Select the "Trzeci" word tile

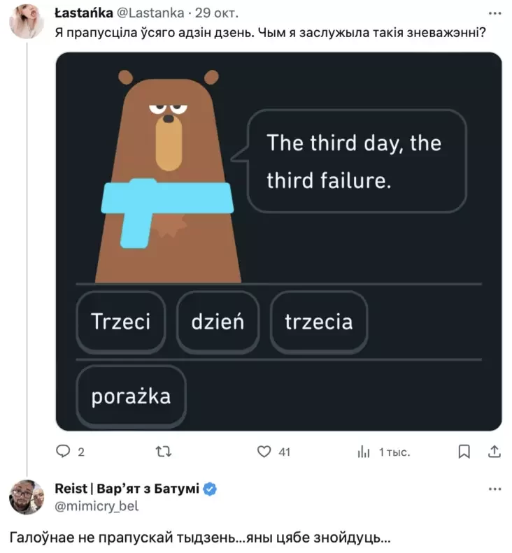(120, 322)
